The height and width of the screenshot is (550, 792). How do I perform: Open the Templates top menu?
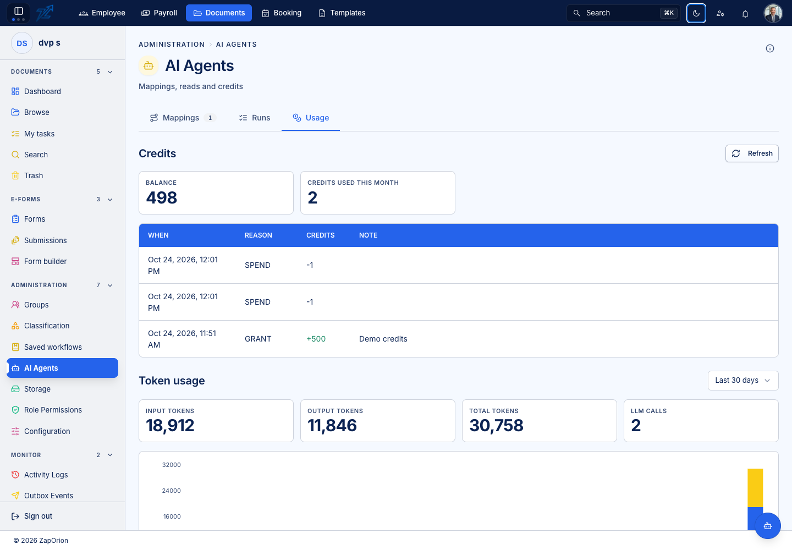tap(342, 13)
